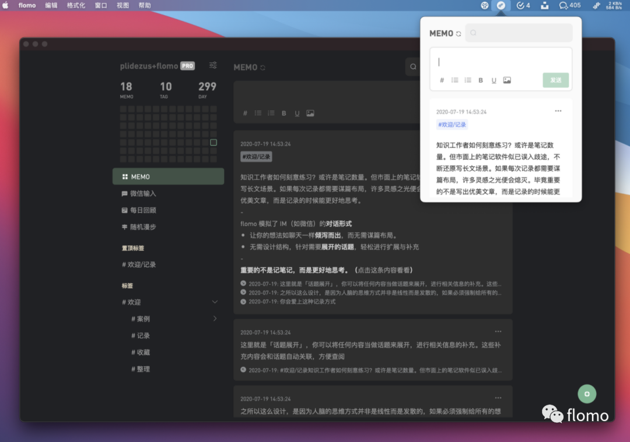
Task: Insert a hashtag in the popup memo editor
Action: pyautogui.click(x=442, y=80)
